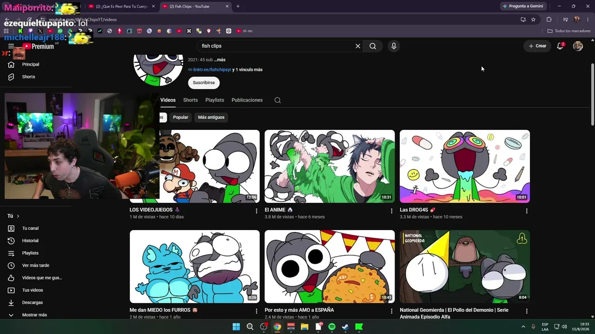Filter videos by Popular

click(x=181, y=117)
